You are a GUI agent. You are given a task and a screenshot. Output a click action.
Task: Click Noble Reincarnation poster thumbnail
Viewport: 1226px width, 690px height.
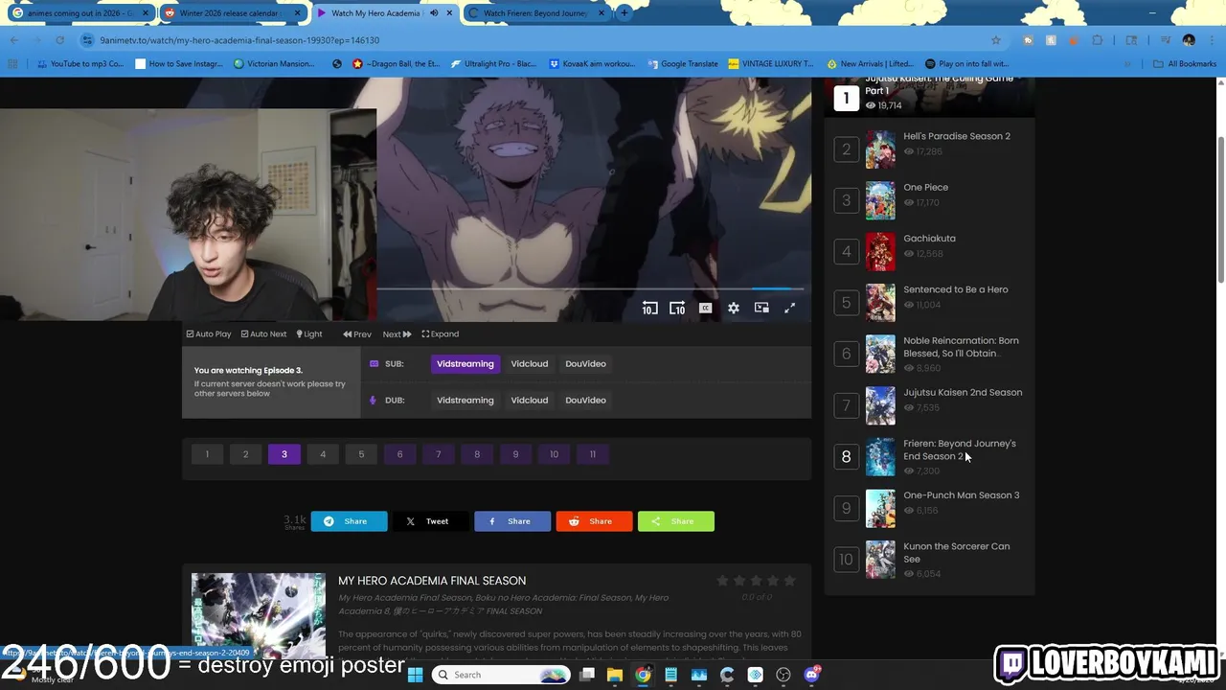pyautogui.click(x=880, y=355)
